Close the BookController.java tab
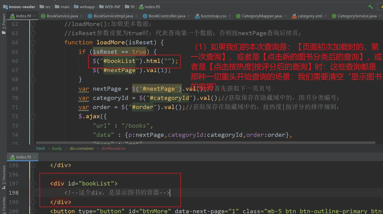Screen dimensions: 383x214 tap(189, 16)
